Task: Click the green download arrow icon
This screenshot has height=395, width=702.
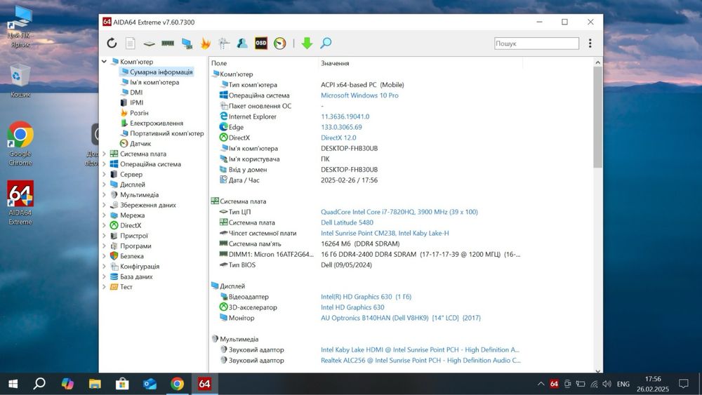Action: [307, 43]
